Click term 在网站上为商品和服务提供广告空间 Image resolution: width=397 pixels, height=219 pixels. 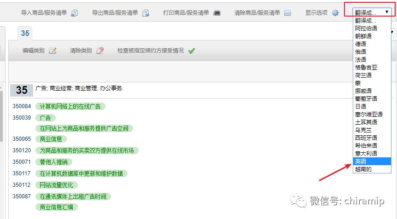pyautogui.click(x=84, y=128)
